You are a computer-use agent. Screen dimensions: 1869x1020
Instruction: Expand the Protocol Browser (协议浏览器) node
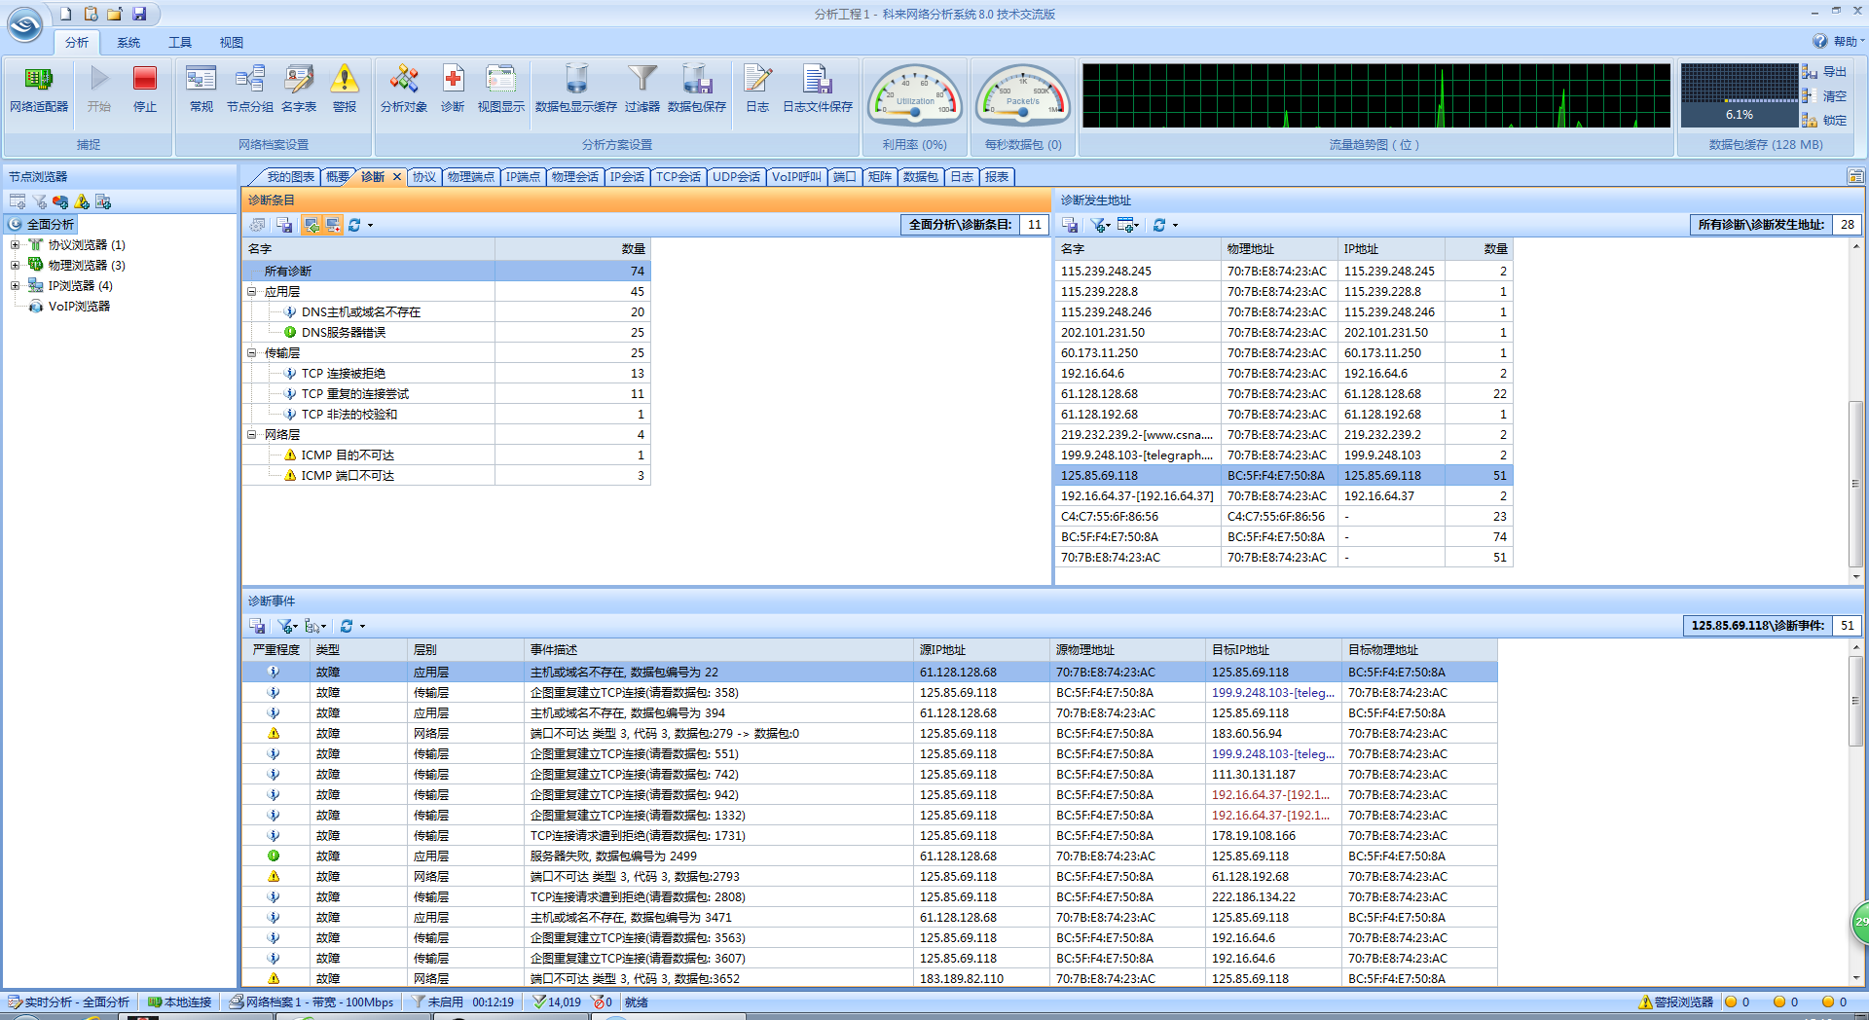coord(15,245)
